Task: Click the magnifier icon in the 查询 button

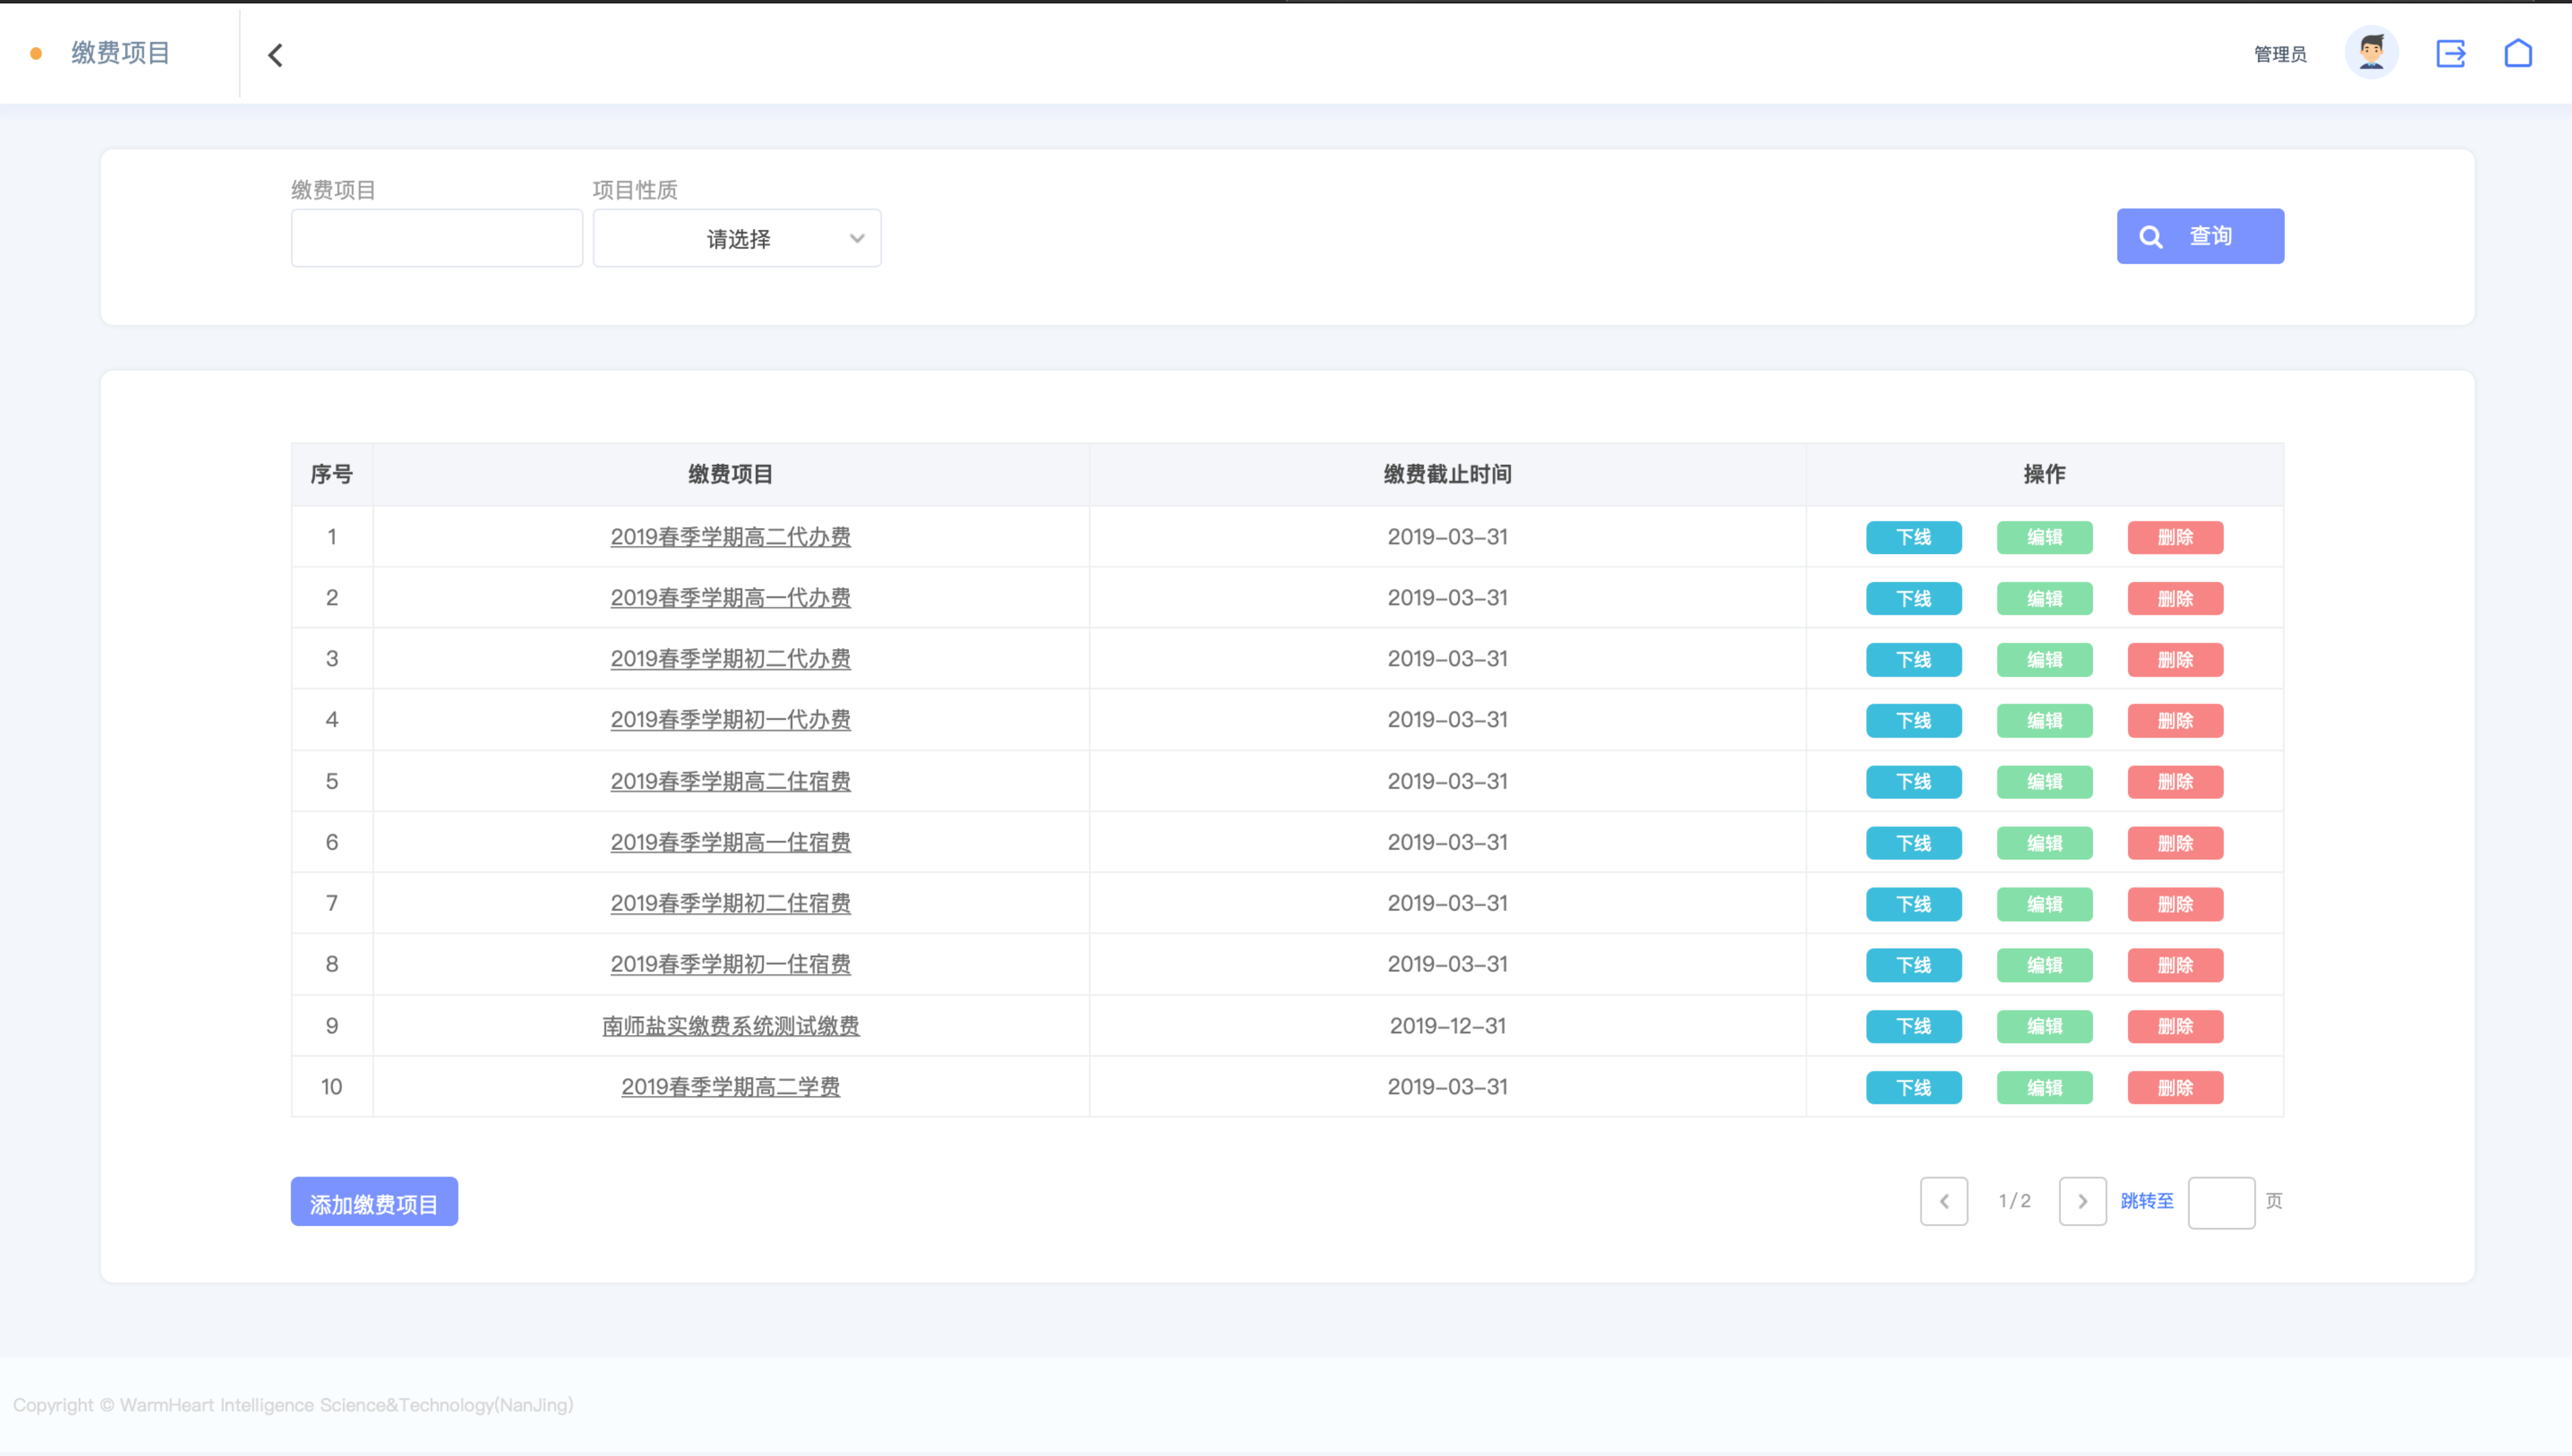Action: point(2150,237)
